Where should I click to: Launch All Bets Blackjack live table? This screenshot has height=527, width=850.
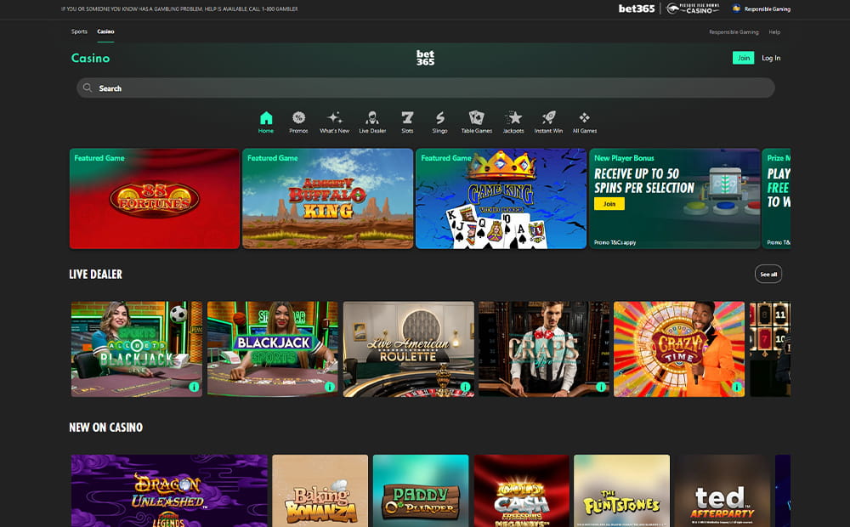[137, 349]
